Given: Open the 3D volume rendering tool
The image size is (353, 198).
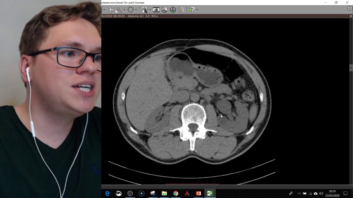Looking at the screenshot, I should coord(173,10).
